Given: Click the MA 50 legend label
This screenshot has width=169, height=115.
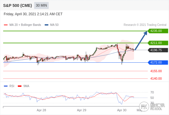Looking at the screenshot, I should coord(54,25).
